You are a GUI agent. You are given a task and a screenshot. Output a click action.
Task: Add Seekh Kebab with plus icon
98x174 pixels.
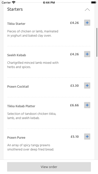(87, 54)
